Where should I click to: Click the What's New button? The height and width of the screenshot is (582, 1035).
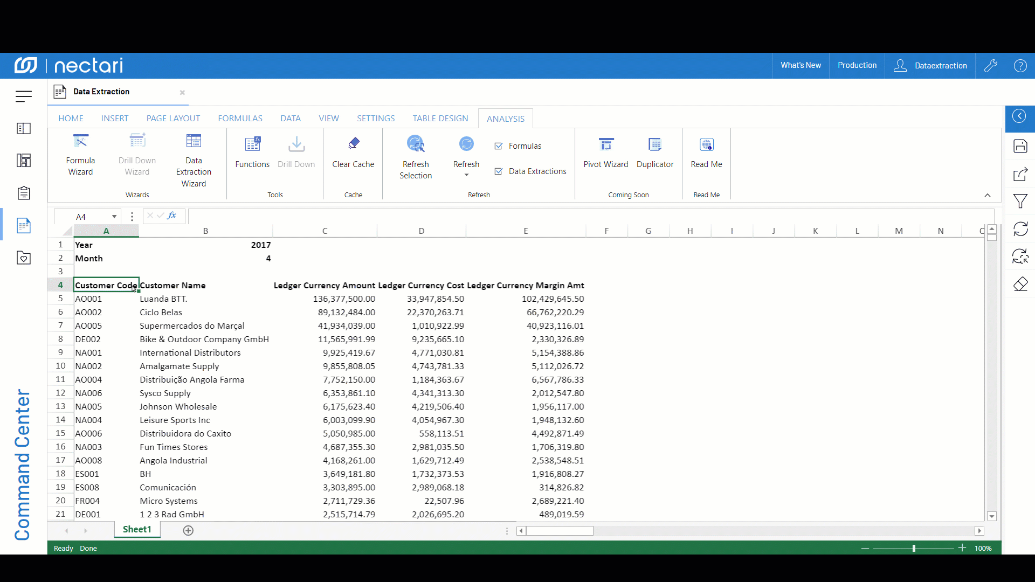801,65
